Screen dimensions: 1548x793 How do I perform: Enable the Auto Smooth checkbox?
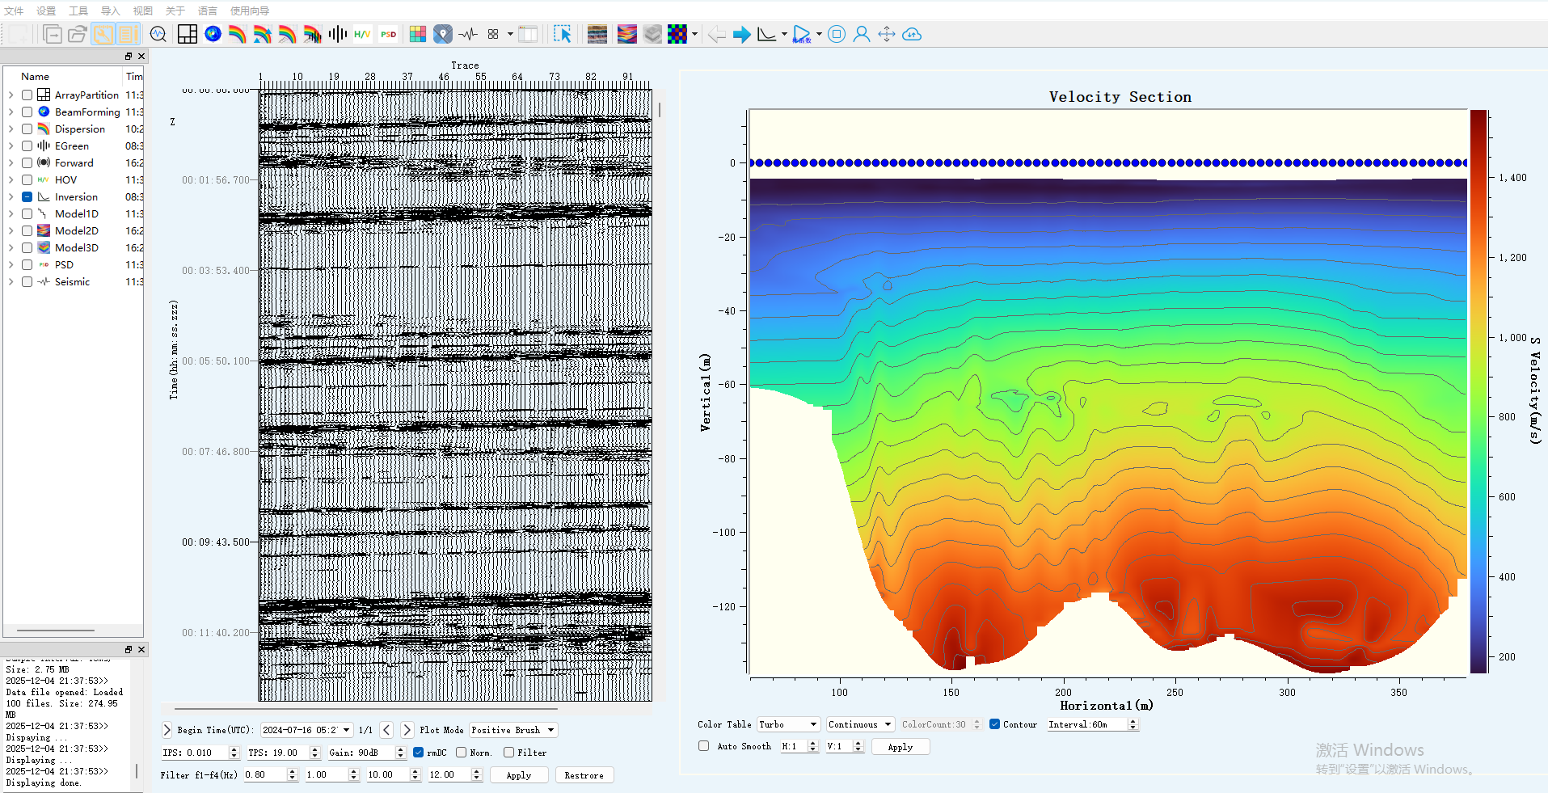(704, 746)
